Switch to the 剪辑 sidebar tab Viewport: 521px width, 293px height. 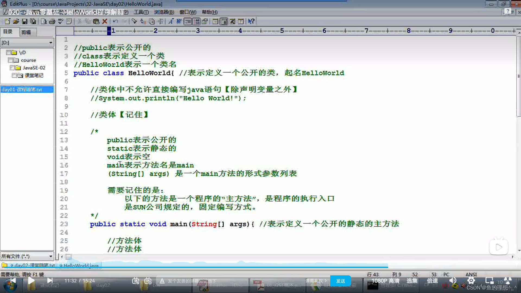tap(26, 32)
